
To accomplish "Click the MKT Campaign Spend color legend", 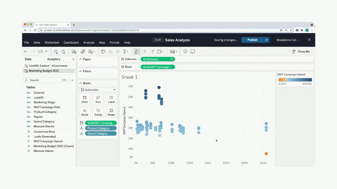I will click(x=295, y=79).
